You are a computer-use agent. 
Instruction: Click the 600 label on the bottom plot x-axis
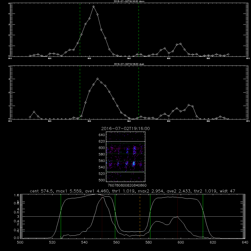(x=181, y=242)
